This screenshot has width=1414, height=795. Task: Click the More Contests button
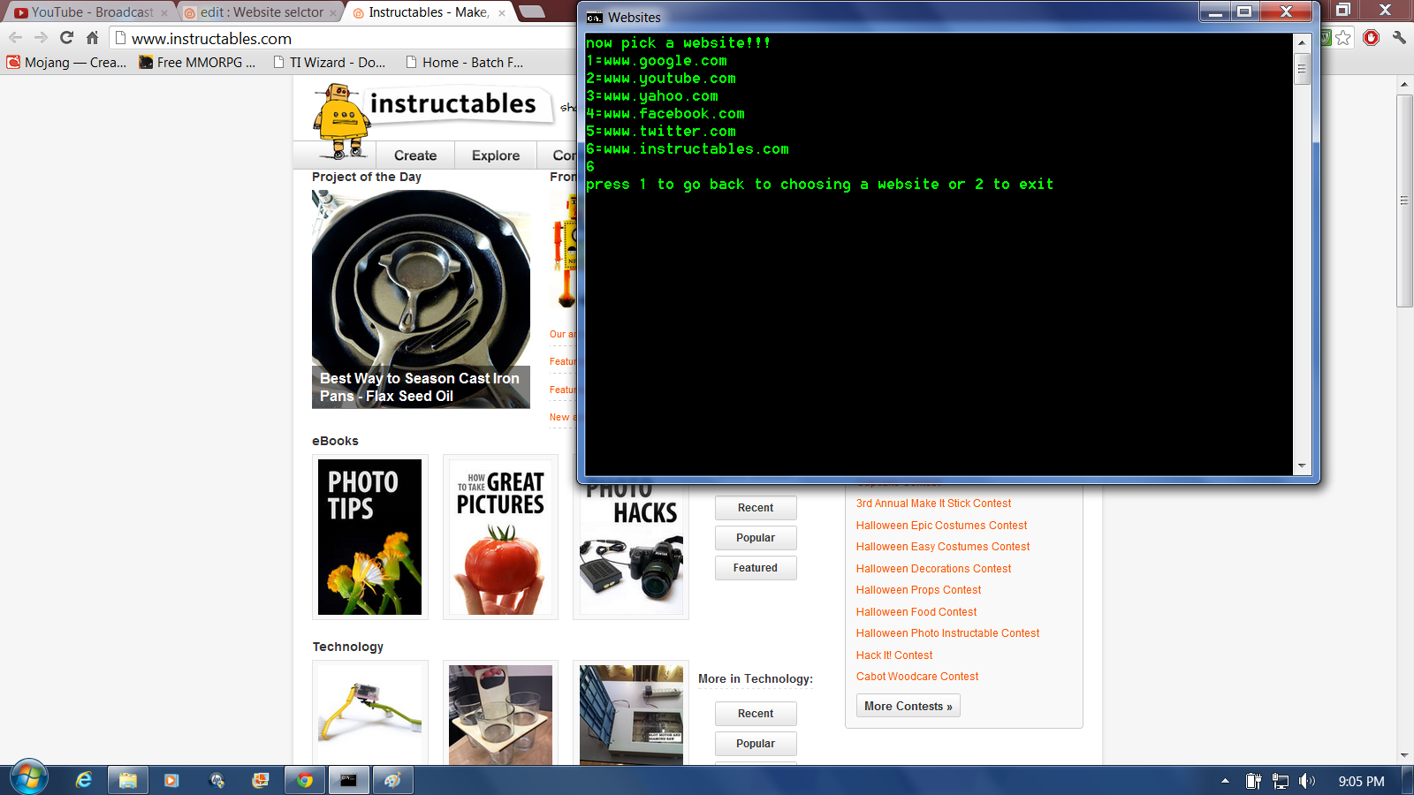point(908,706)
